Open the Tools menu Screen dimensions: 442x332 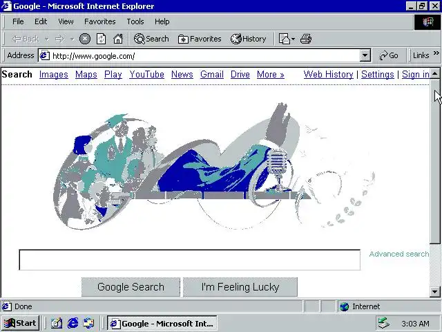135,21
